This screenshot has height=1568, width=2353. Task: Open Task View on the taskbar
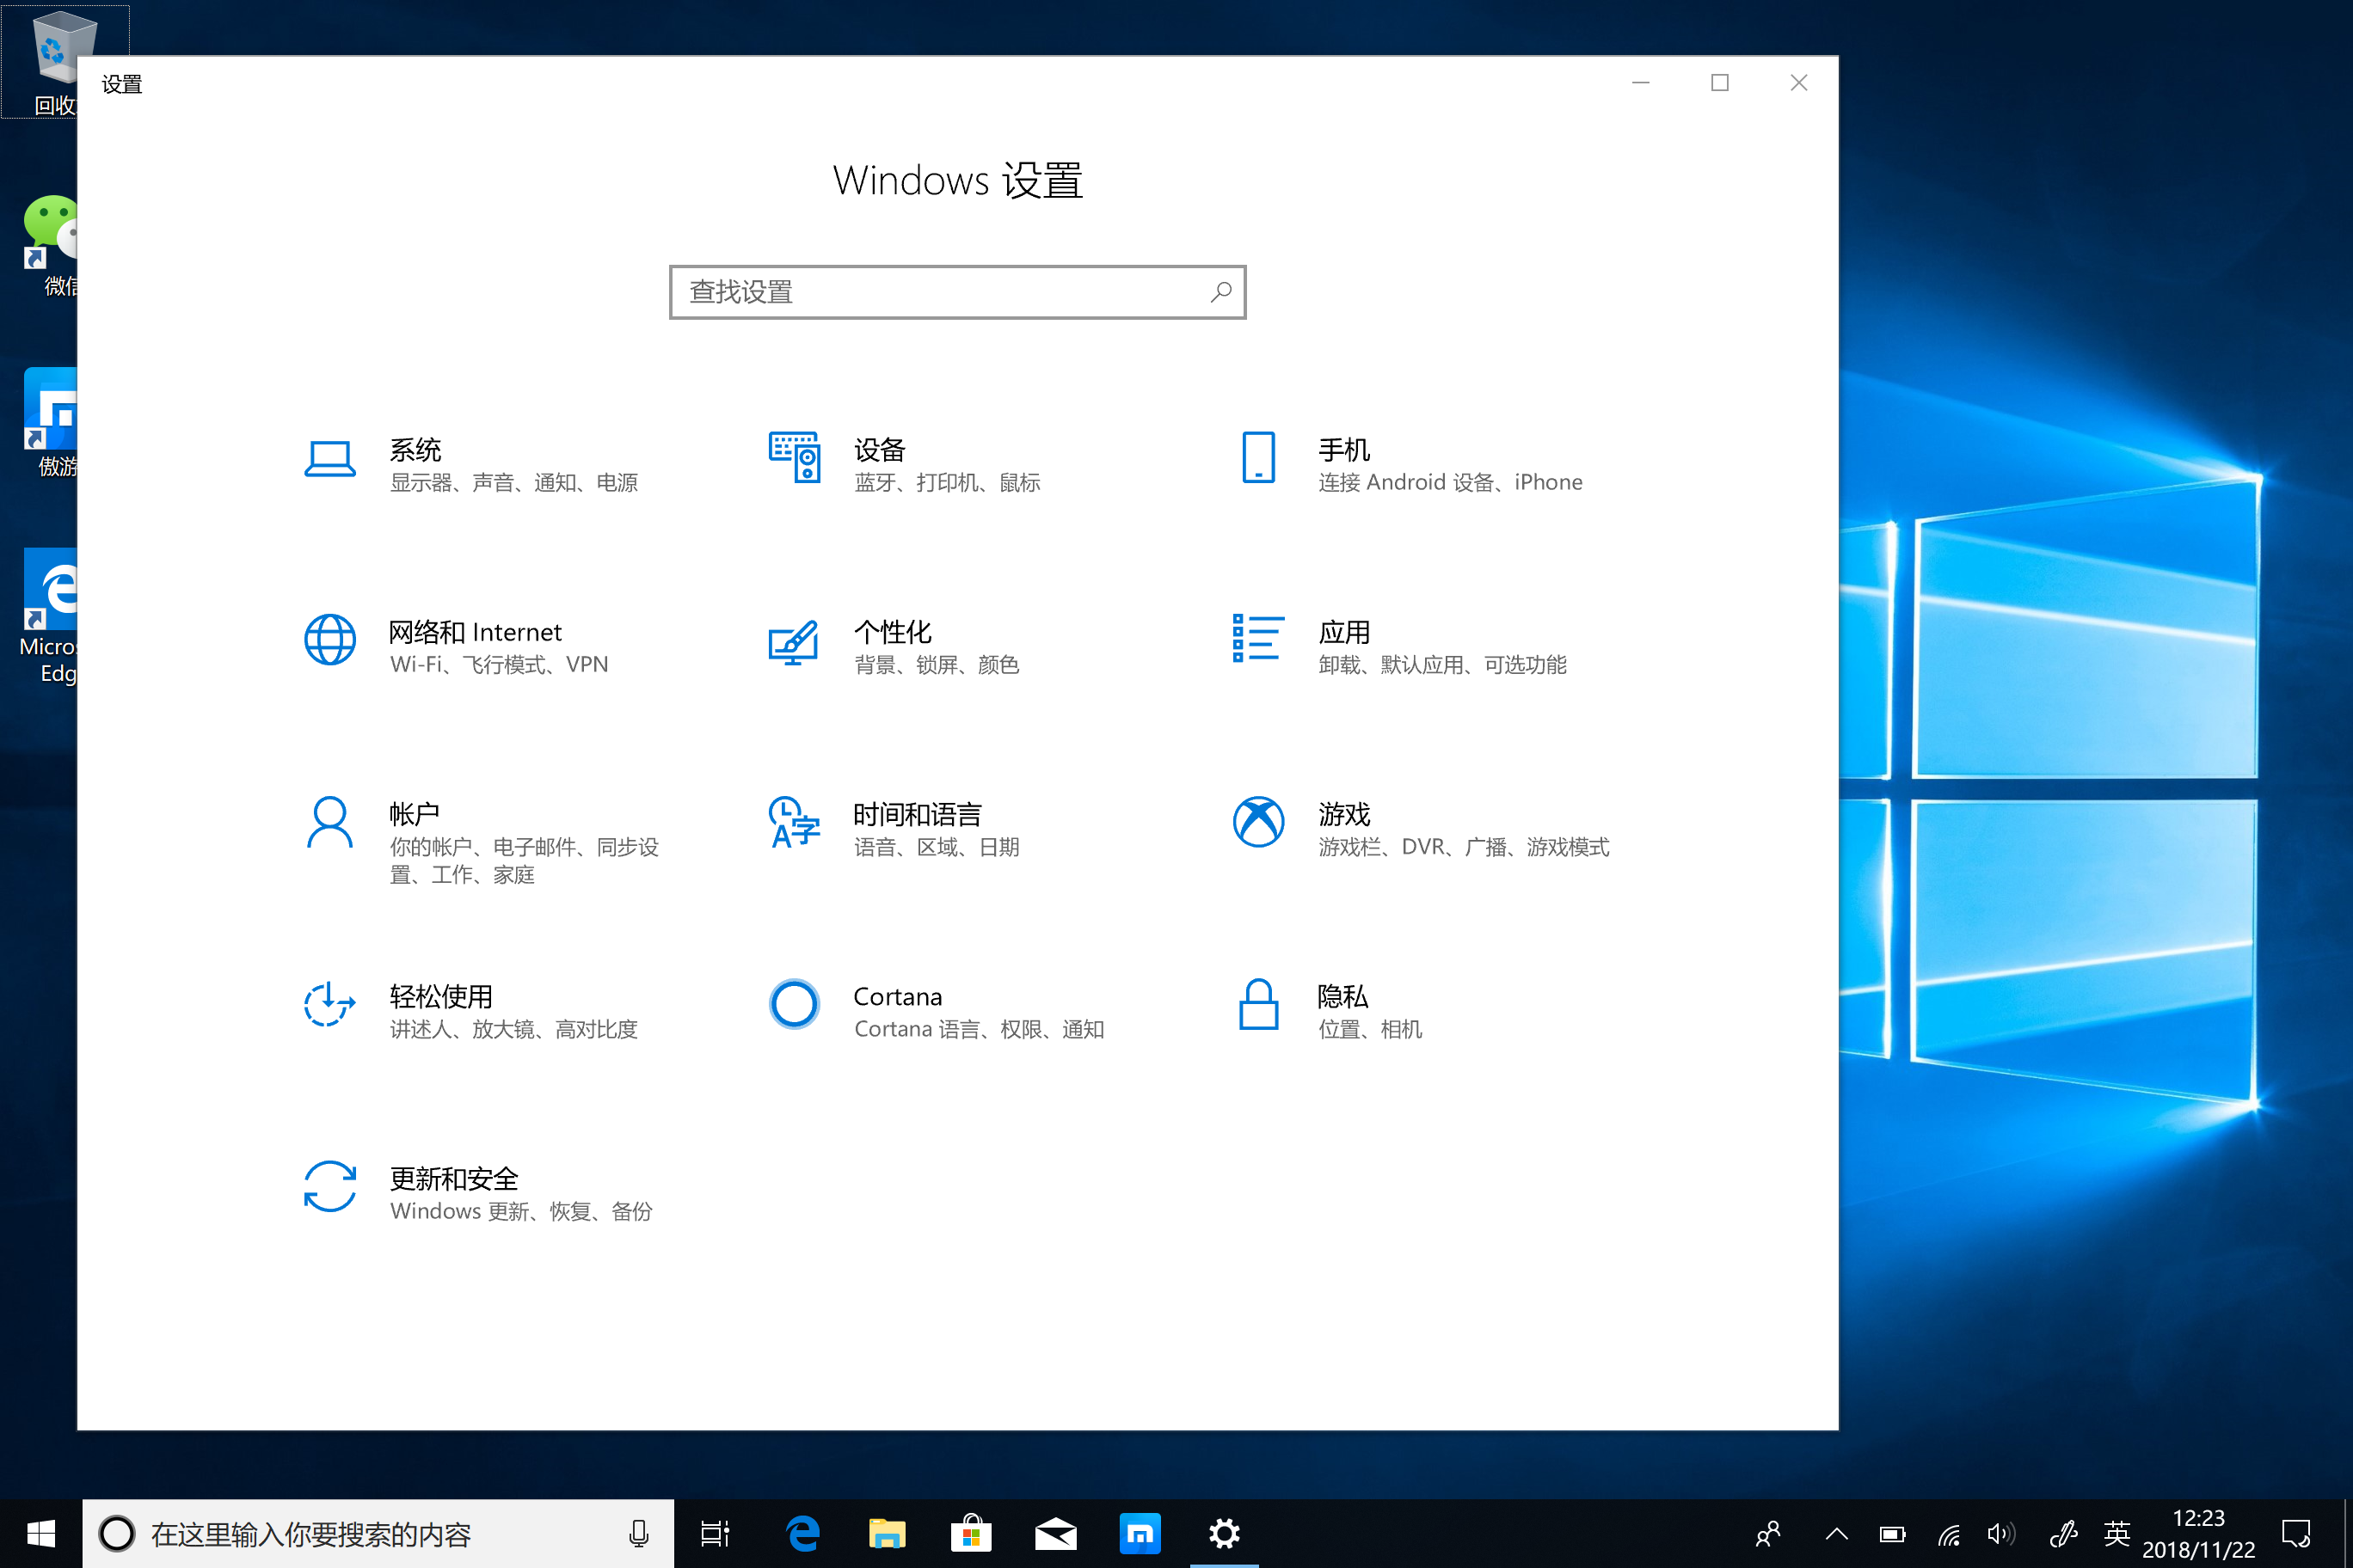716,1534
